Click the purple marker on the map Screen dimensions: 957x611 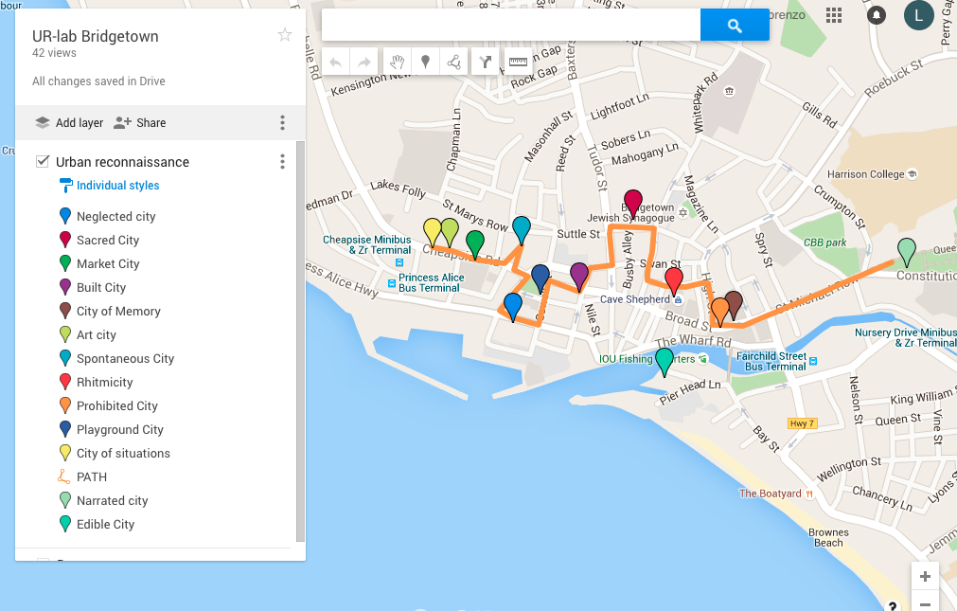(579, 275)
